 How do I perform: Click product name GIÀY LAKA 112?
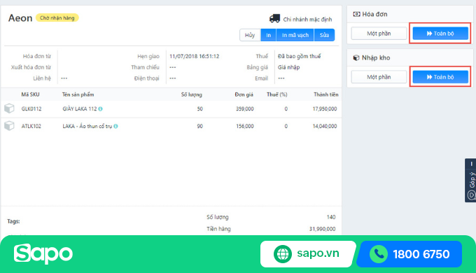pyautogui.click(x=80, y=108)
